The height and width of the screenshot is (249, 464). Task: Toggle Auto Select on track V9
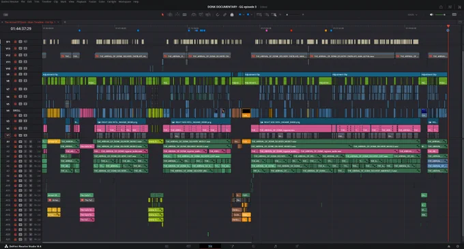(20, 74)
